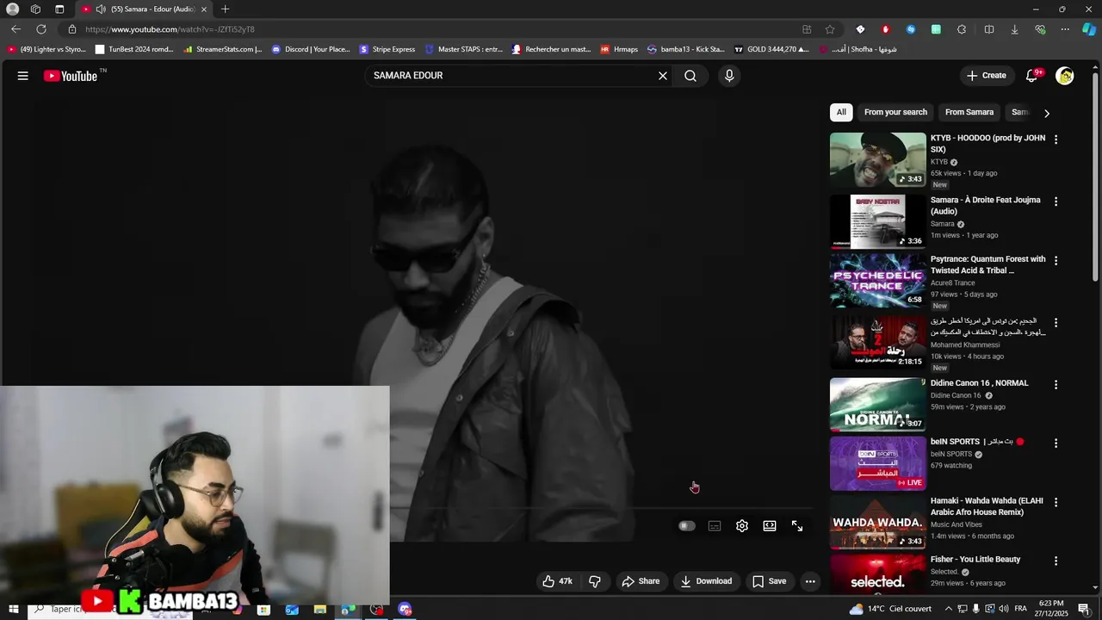Open Stripe Express bookmark
This screenshot has width=1102, height=620.
(387, 49)
